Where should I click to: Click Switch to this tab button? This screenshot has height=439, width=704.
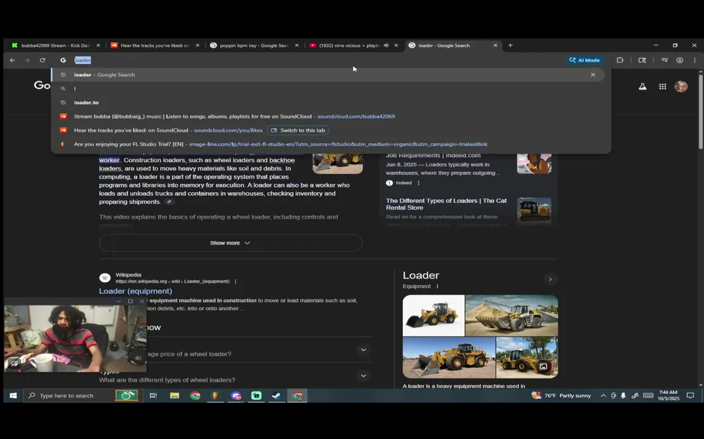tap(298, 130)
